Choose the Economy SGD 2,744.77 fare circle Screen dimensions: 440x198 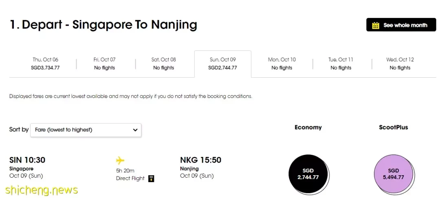pyautogui.click(x=308, y=174)
